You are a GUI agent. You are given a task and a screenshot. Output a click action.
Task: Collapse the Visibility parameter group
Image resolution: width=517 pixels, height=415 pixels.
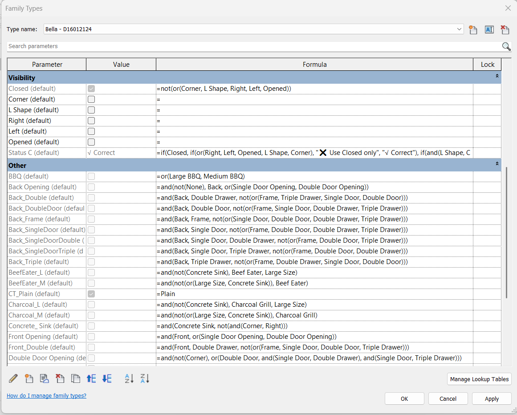[497, 77]
